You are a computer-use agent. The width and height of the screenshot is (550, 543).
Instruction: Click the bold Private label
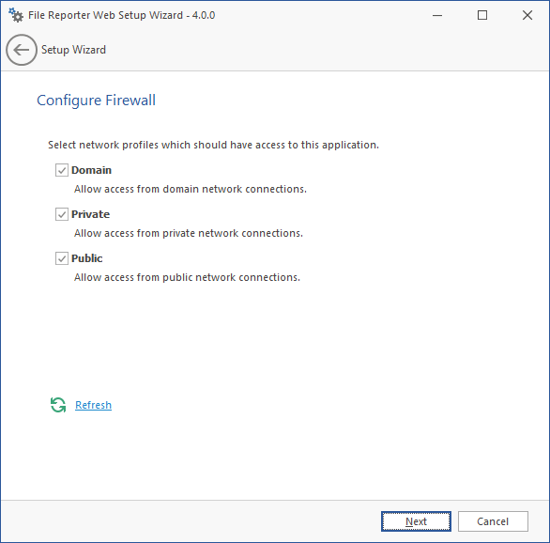pos(90,214)
